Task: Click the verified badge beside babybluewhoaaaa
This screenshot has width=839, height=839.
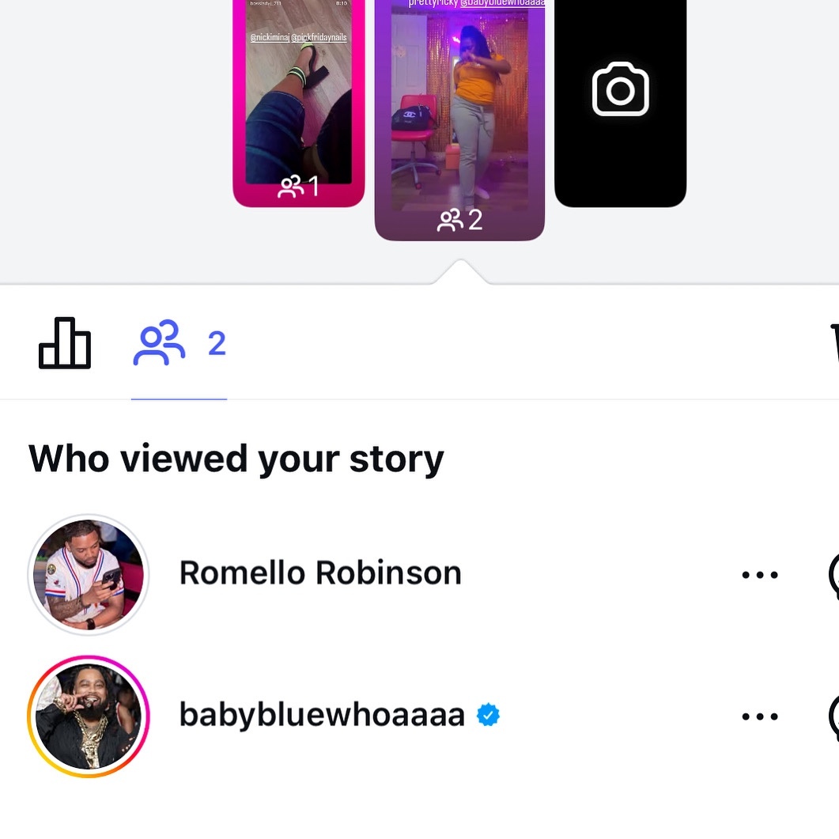Action: point(488,716)
